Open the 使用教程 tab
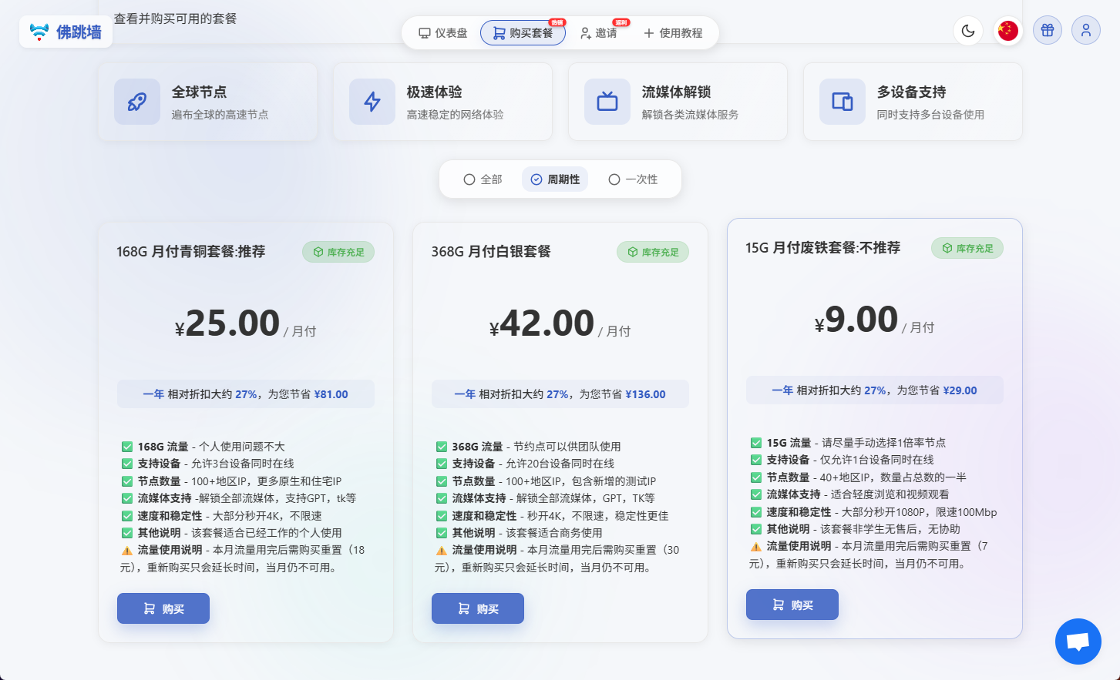 click(673, 33)
